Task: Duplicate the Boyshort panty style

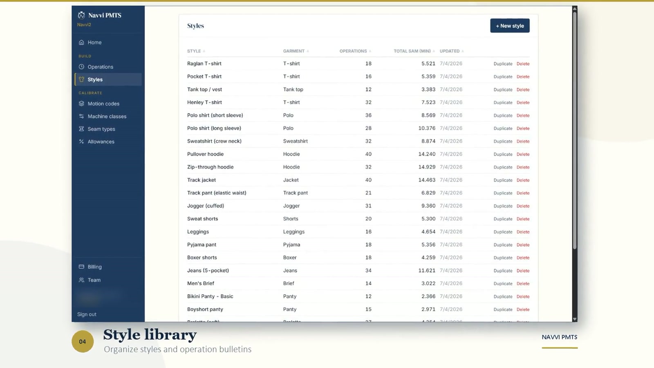Action: 503,310
